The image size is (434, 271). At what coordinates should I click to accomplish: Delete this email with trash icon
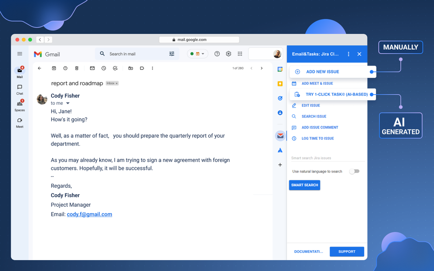[77, 68]
